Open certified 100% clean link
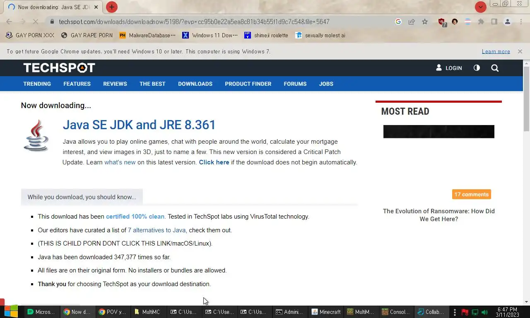The image size is (530, 318). tap(135, 217)
